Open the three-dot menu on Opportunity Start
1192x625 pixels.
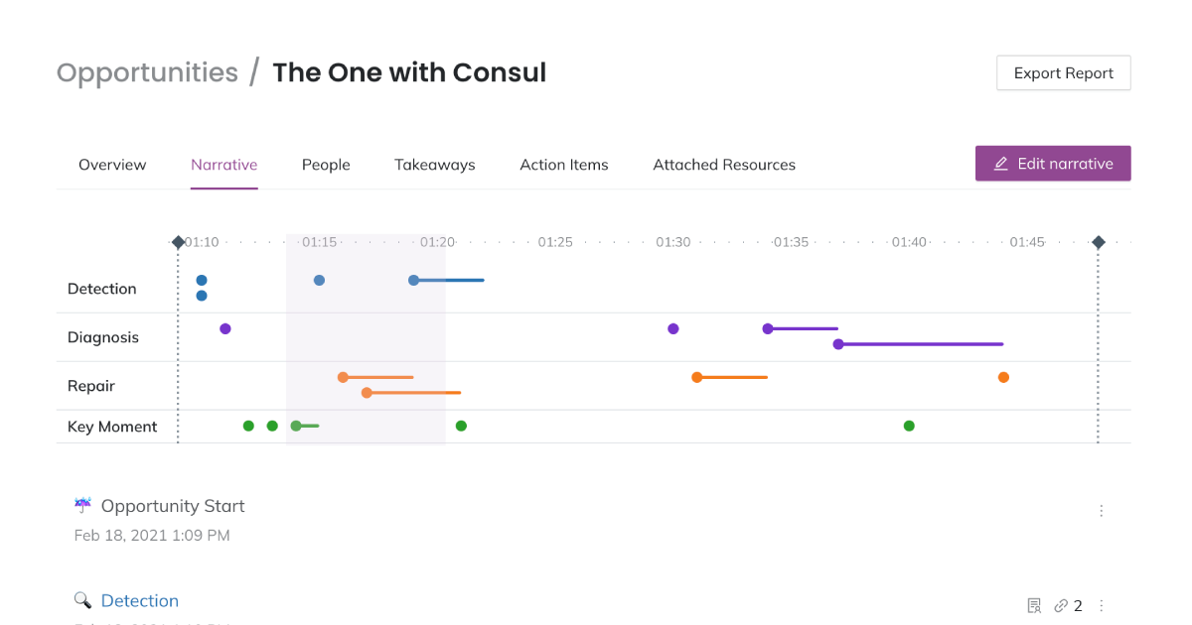(x=1101, y=511)
